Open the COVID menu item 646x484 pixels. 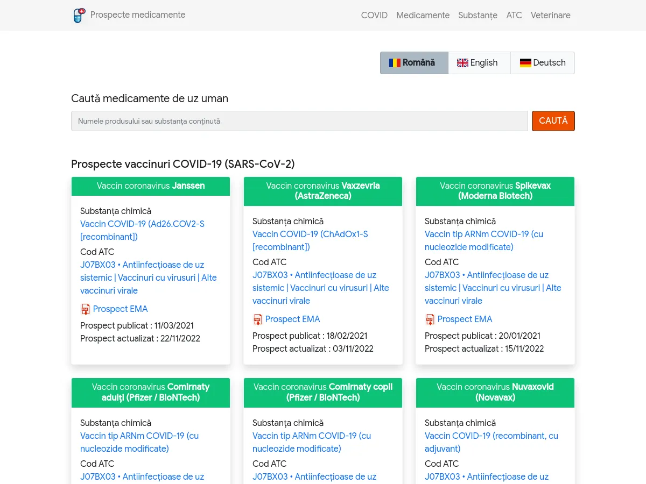pyautogui.click(x=374, y=15)
